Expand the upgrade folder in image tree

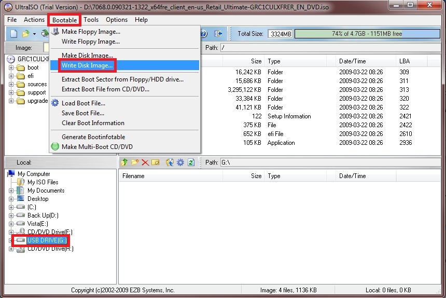pyautogui.click(x=11, y=101)
